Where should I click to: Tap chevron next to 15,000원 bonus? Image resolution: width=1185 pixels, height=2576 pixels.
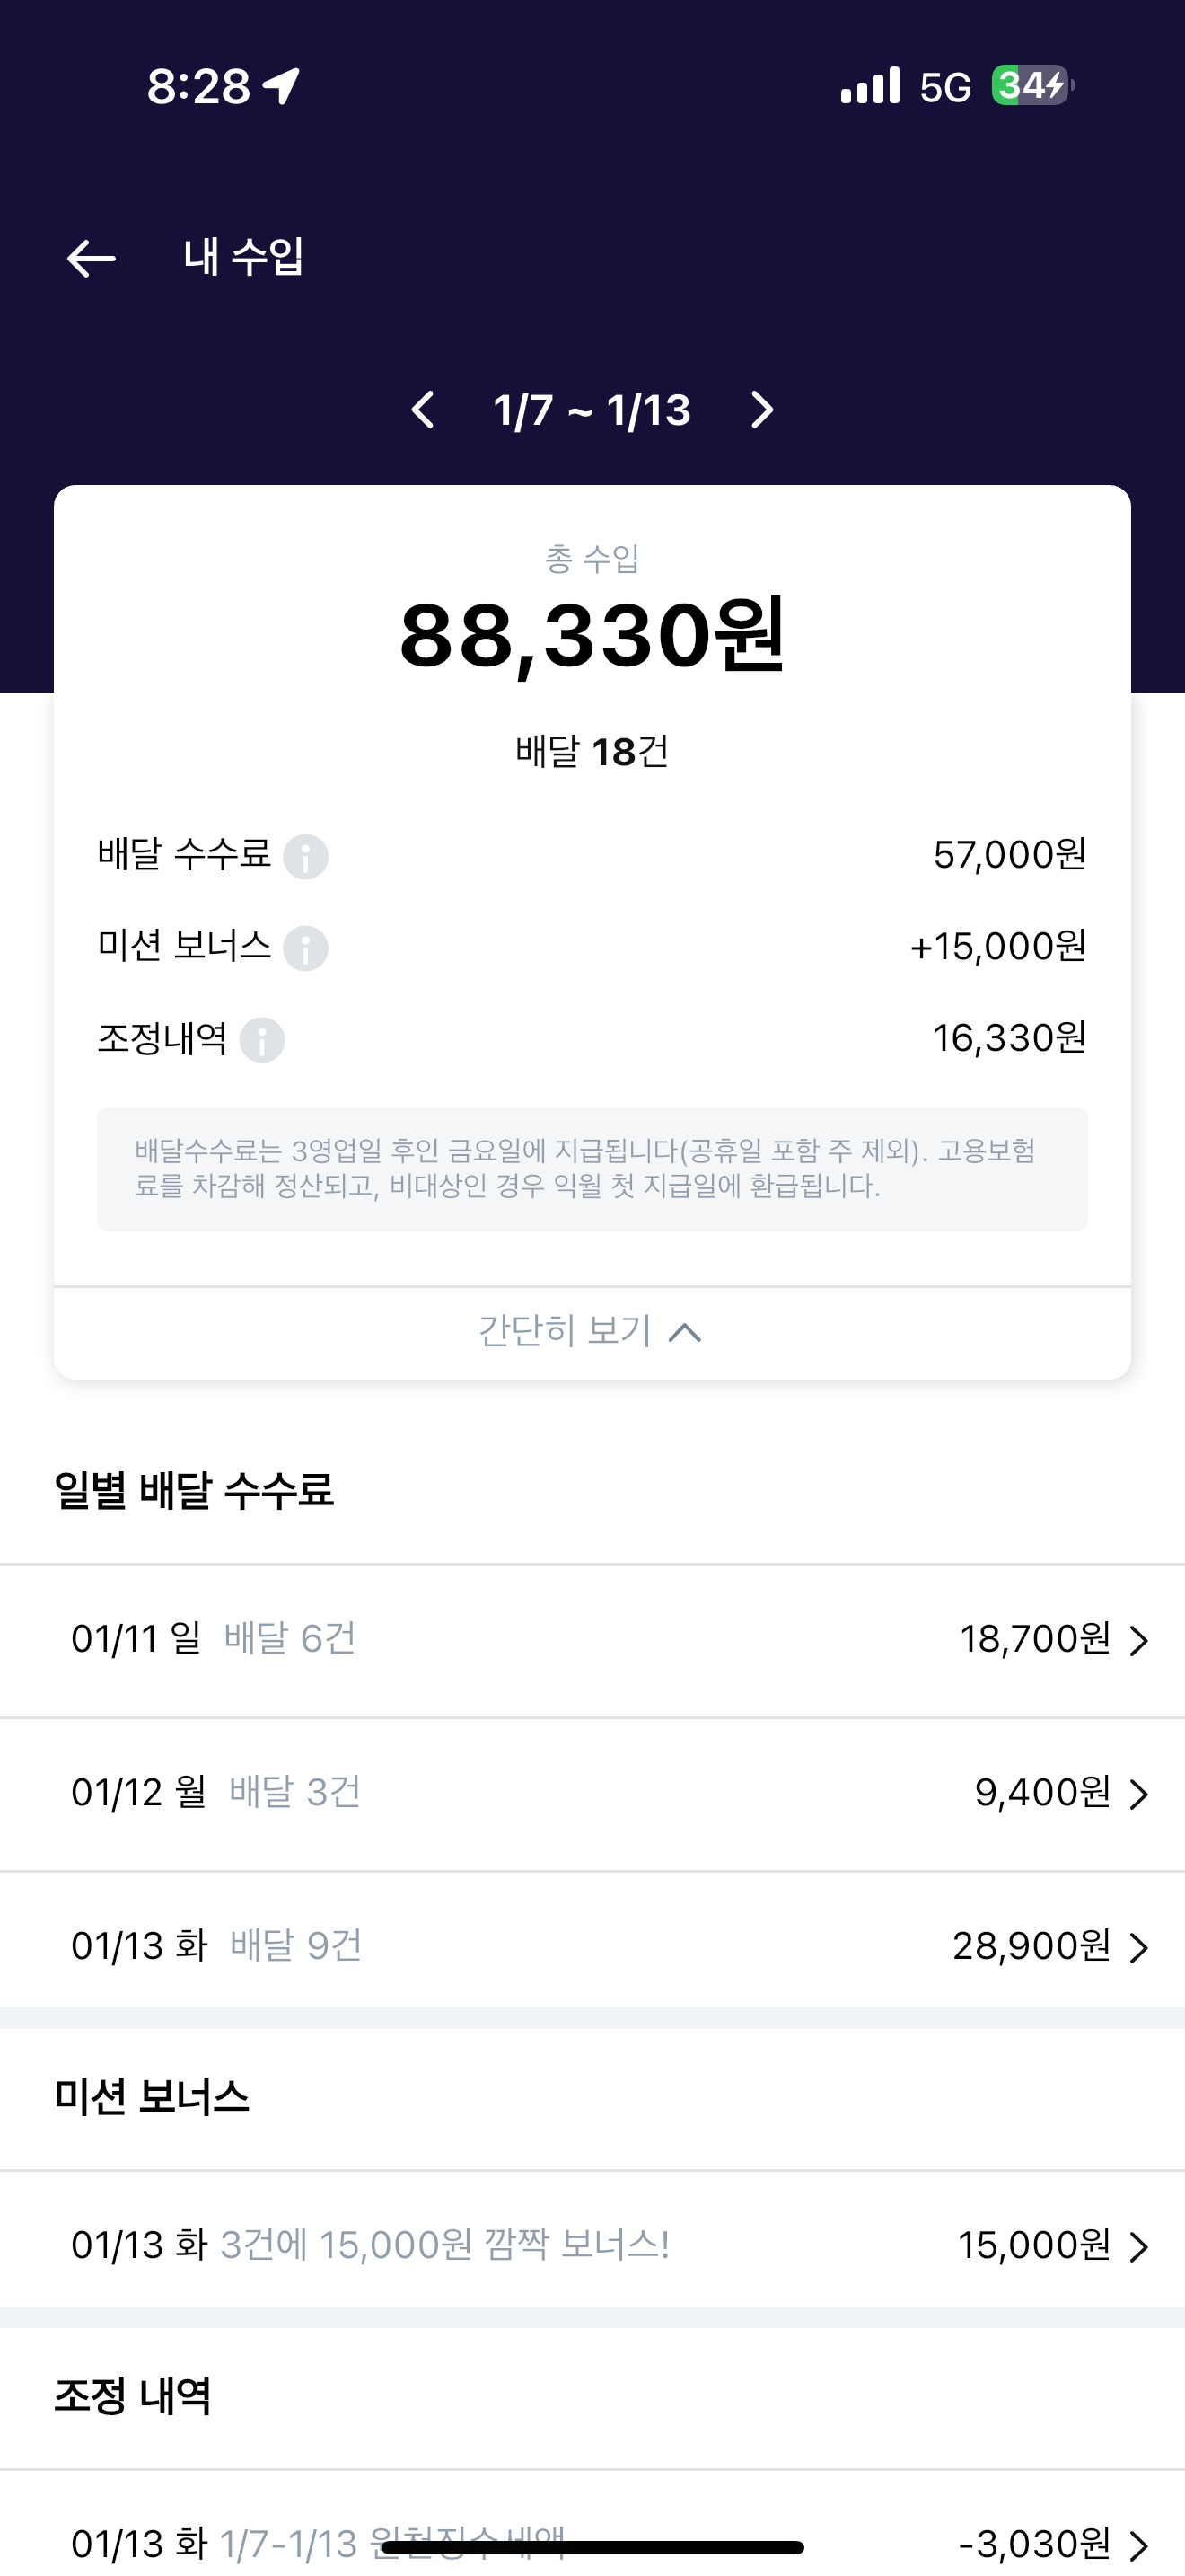point(1138,2247)
